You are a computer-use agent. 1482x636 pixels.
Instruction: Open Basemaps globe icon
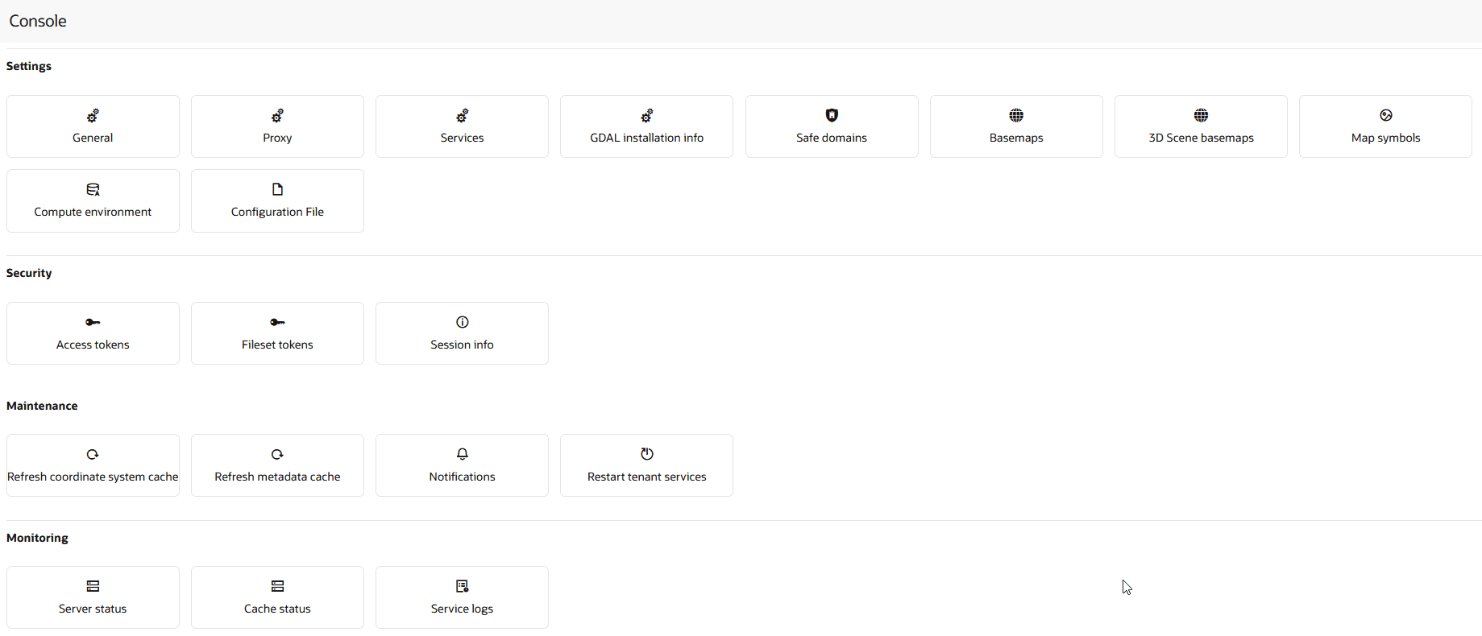tap(1016, 115)
